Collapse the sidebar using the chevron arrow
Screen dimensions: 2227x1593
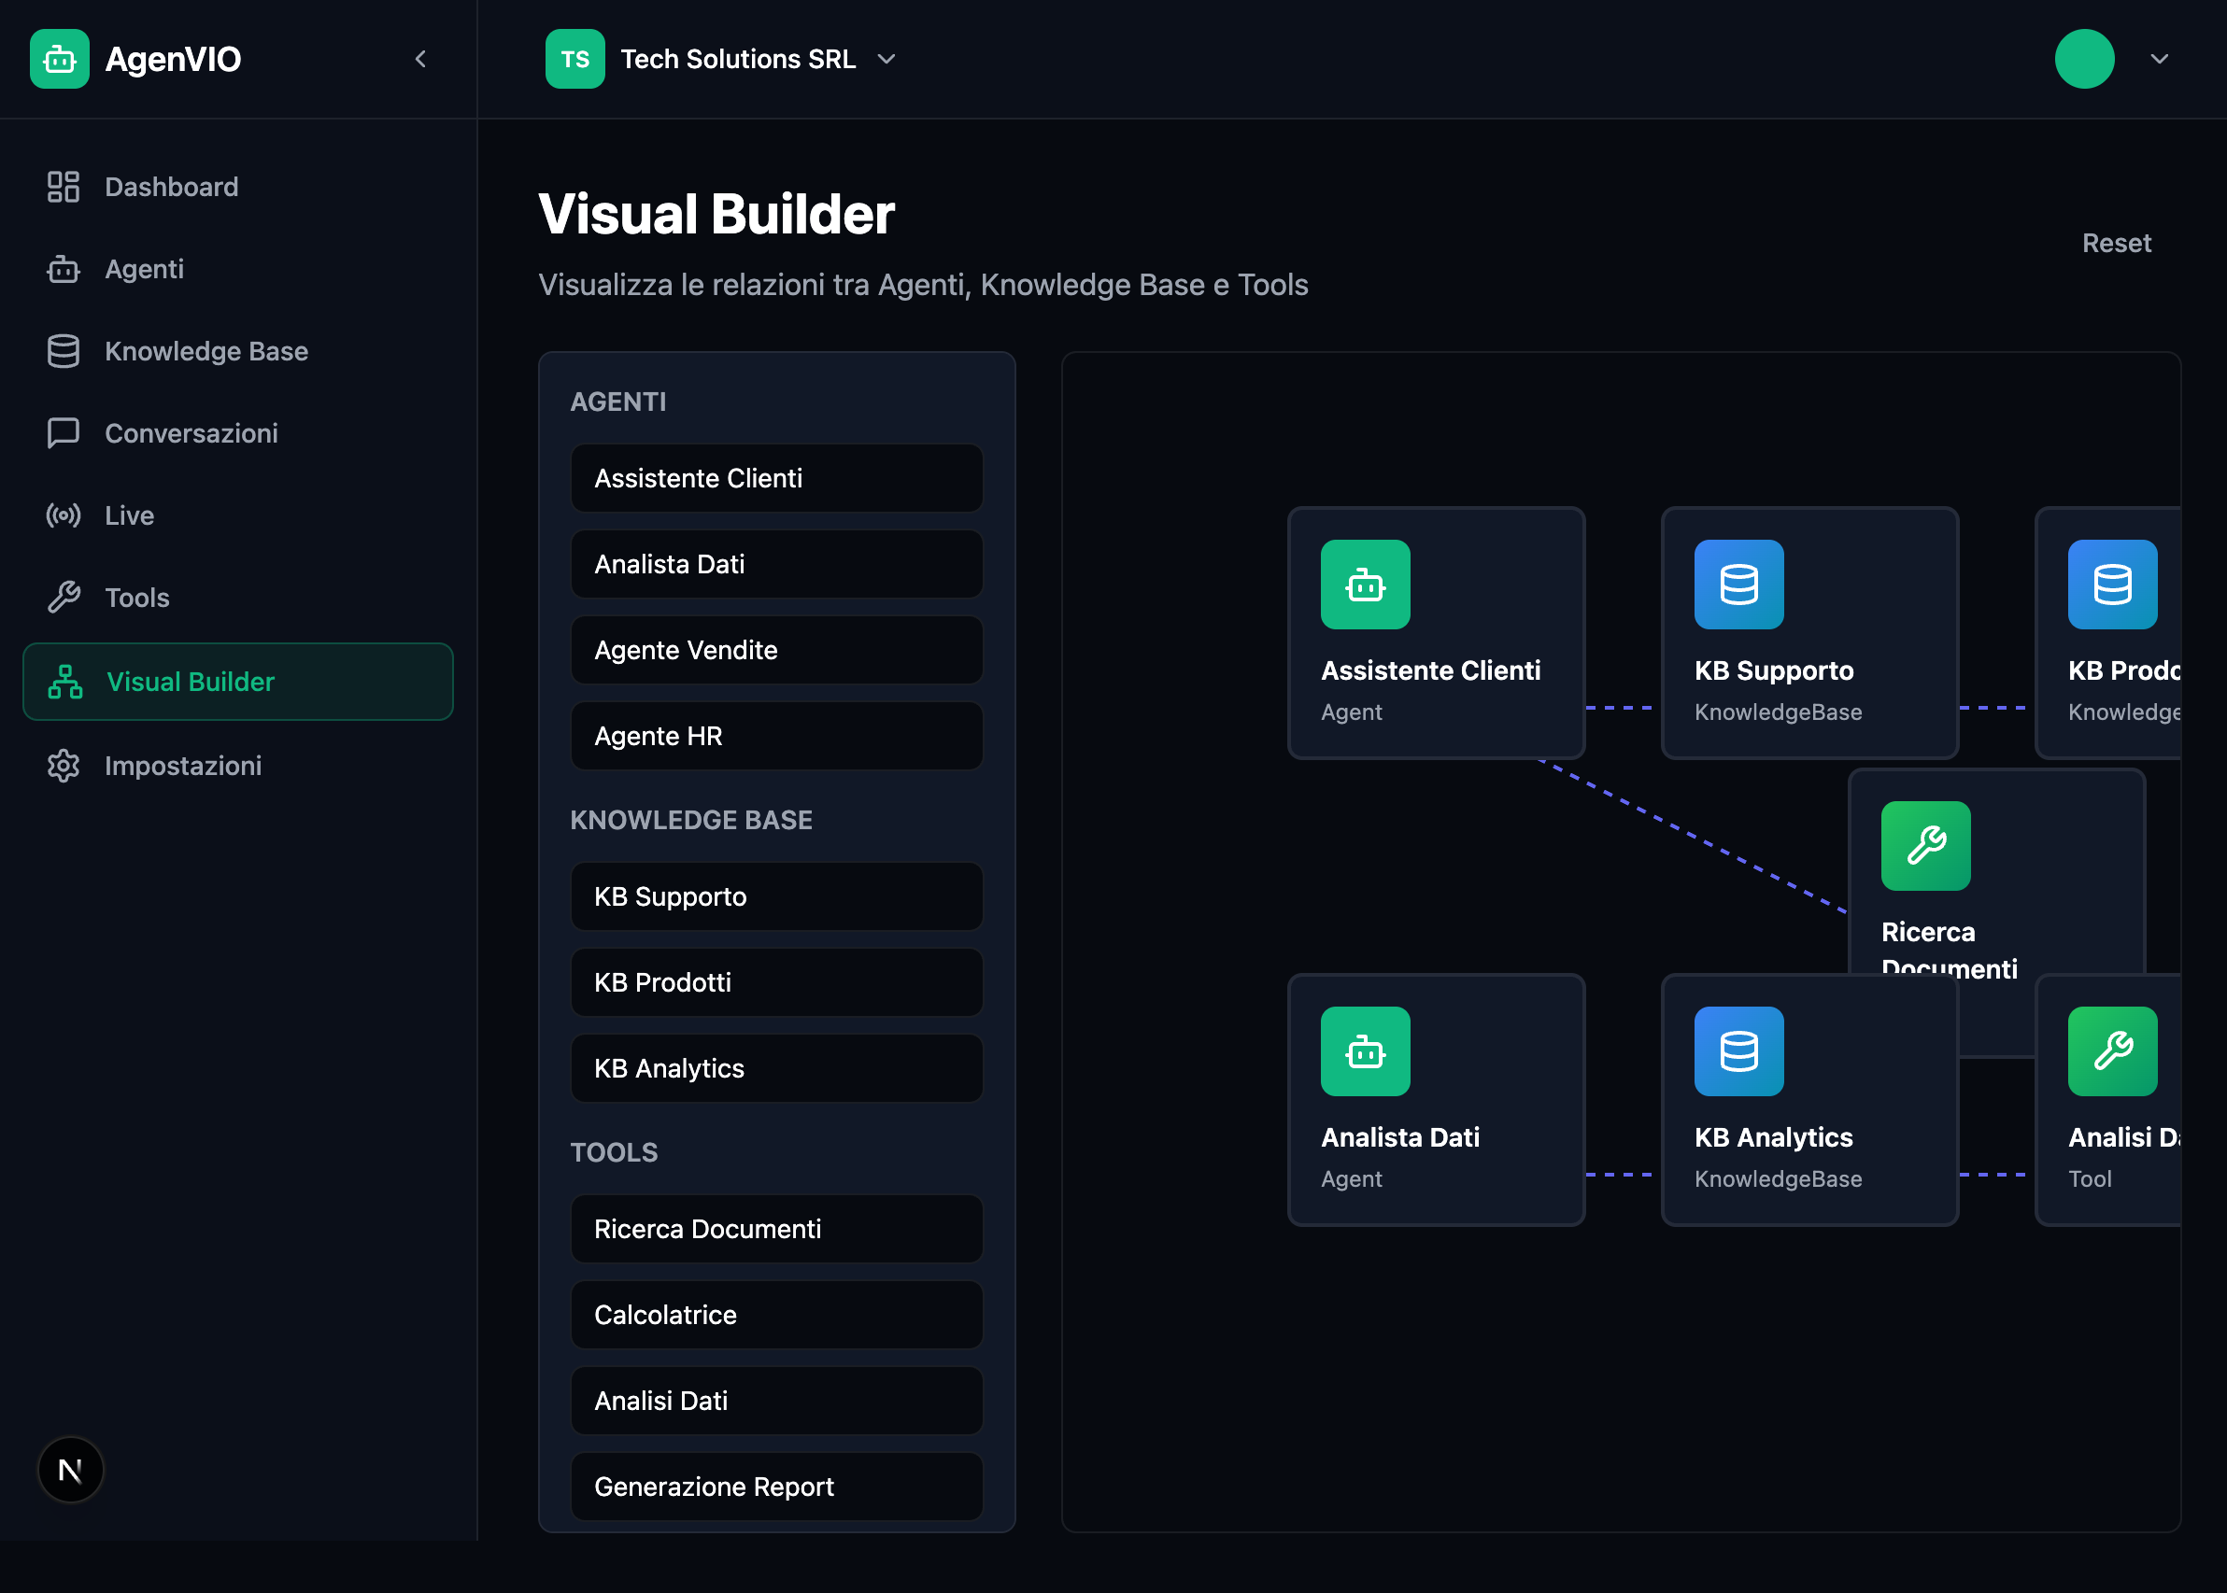(421, 59)
